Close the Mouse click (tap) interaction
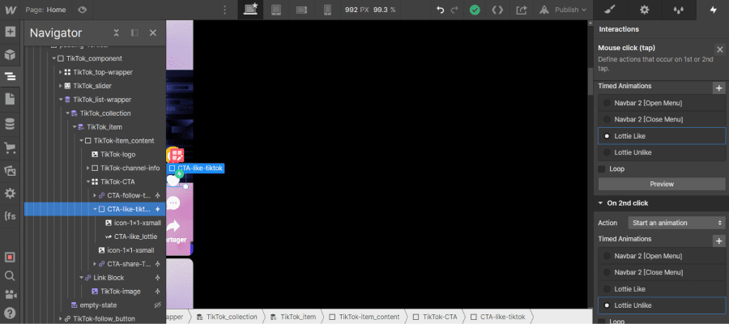729x324 pixels. pyautogui.click(x=720, y=49)
